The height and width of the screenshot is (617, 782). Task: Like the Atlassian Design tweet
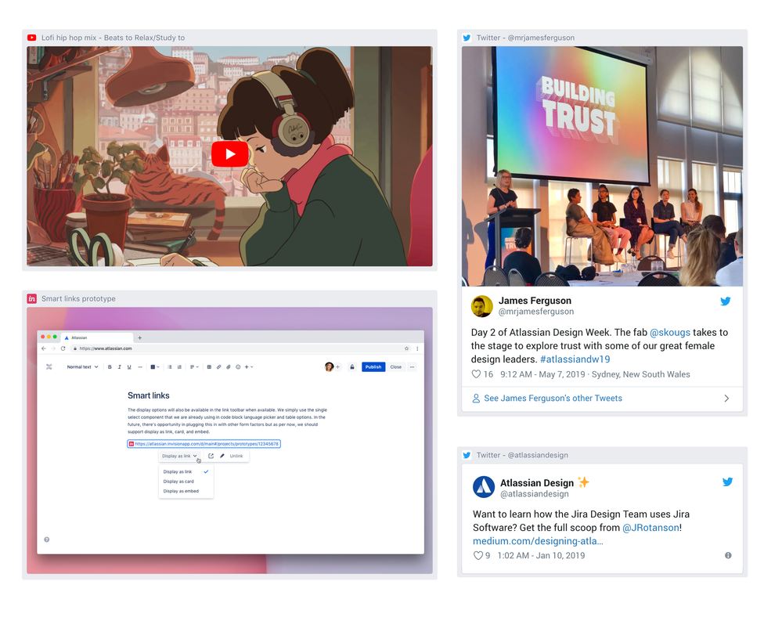click(477, 555)
